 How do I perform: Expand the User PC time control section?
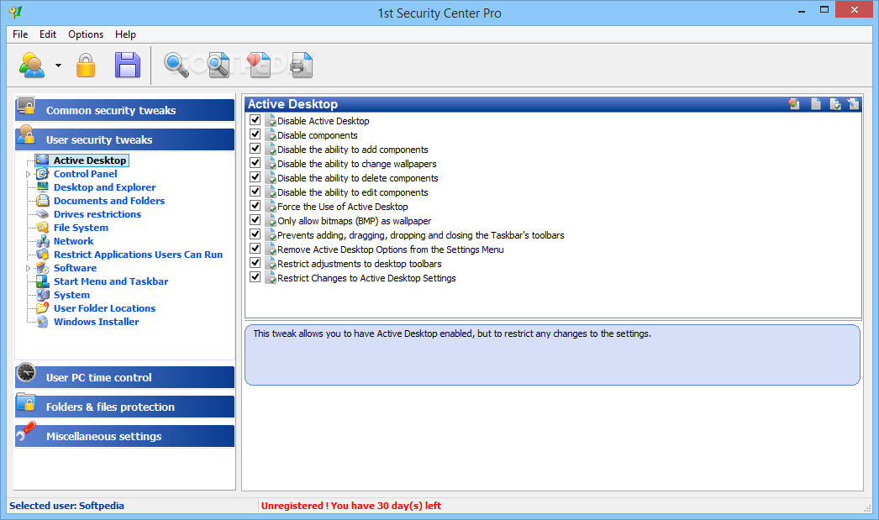[x=124, y=378]
